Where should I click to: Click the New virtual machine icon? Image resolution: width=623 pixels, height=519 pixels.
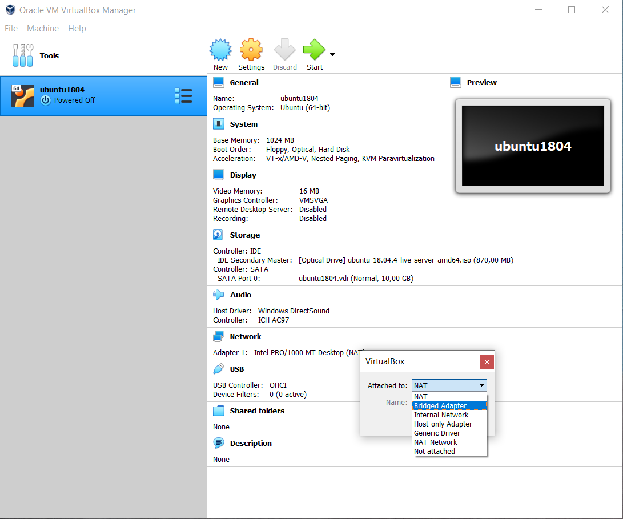pos(220,50)
